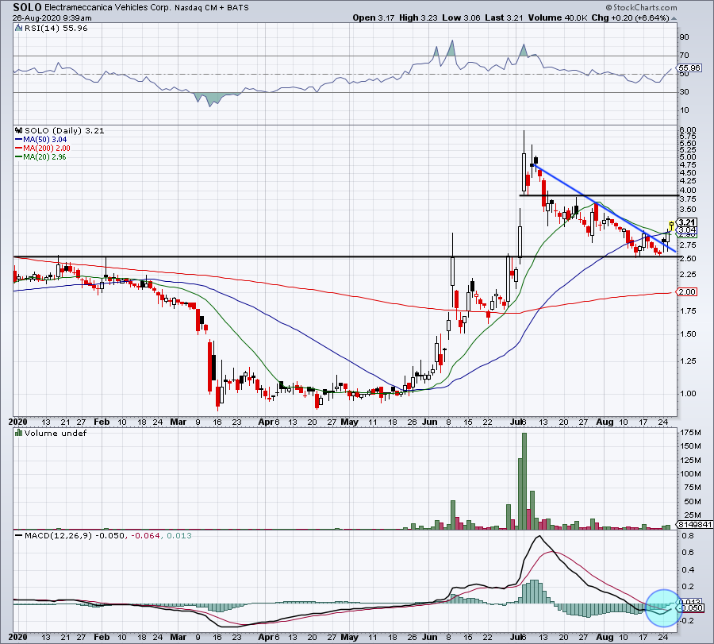Click the 1.00 price axis label

(x=687, y=393)
